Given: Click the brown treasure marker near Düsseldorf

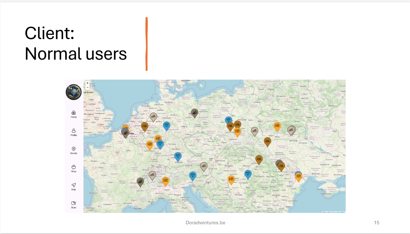Looking at the screenshot, I should pos(145,126).
